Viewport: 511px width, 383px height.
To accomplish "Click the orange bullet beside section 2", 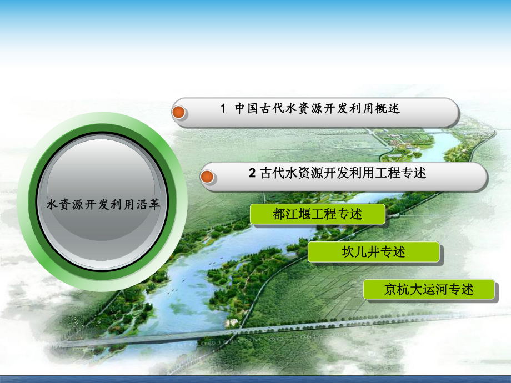I will coord(208,178).
